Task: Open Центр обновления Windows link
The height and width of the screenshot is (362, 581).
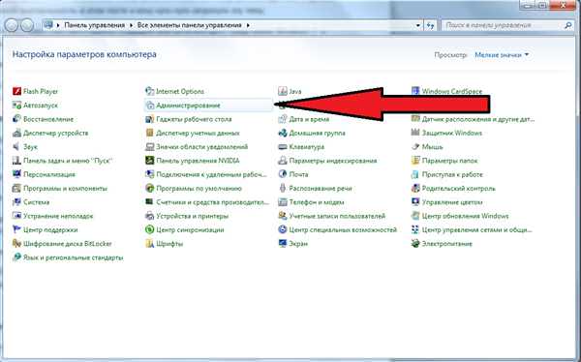Action: click(465, 216)
